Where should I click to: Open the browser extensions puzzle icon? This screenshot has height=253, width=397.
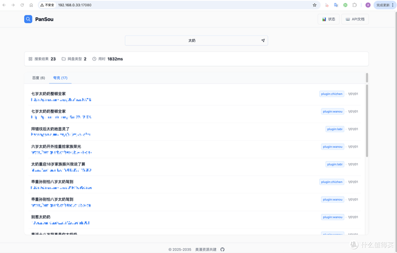[x=355, y=5]
